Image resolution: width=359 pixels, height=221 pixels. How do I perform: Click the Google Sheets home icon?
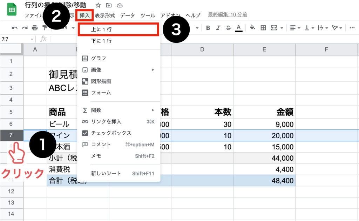[x=12, y=9]
